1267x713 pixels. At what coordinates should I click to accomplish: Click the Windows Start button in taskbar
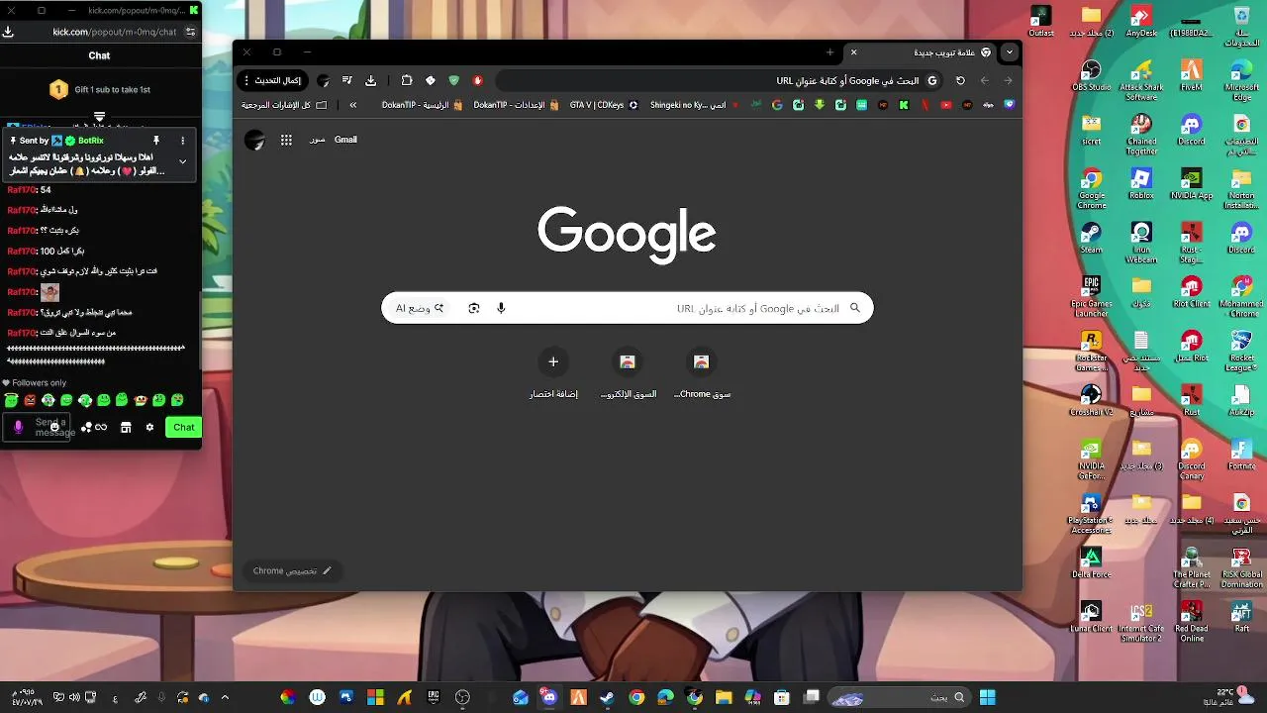pyautogui.click(x=987, y=697)
